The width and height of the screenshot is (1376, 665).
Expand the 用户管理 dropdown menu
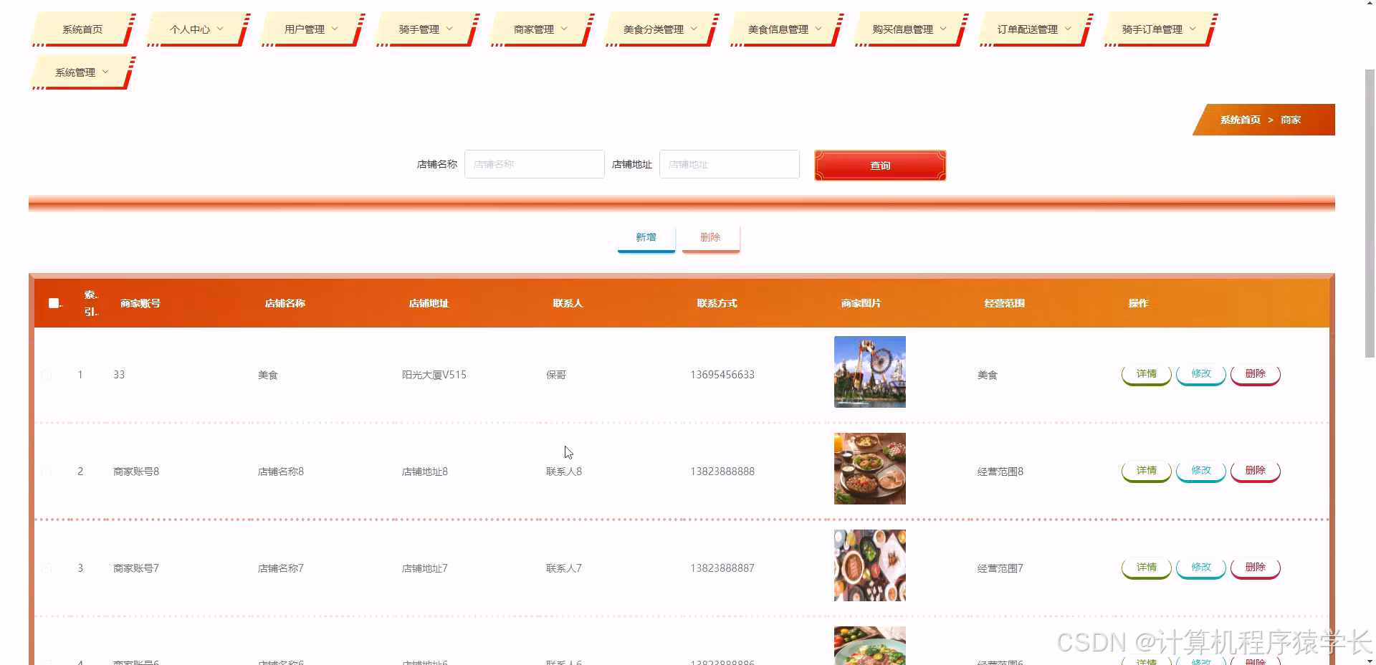pos(310,29)
